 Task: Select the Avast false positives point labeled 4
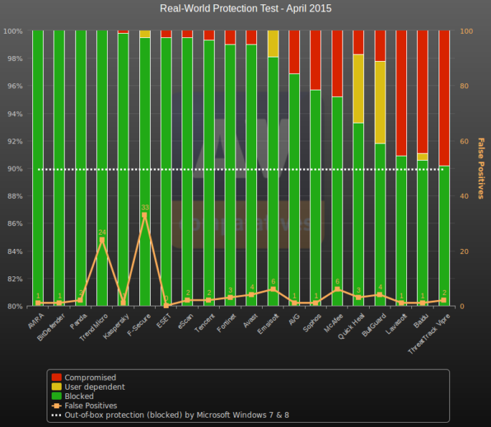251,294
